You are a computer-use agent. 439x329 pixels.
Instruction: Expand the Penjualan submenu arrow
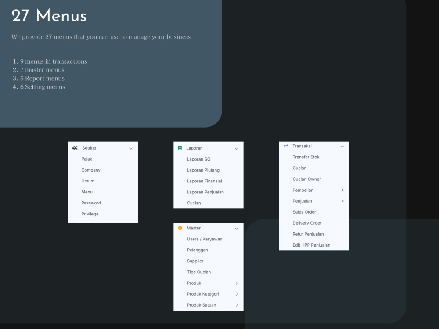point(342,201)
